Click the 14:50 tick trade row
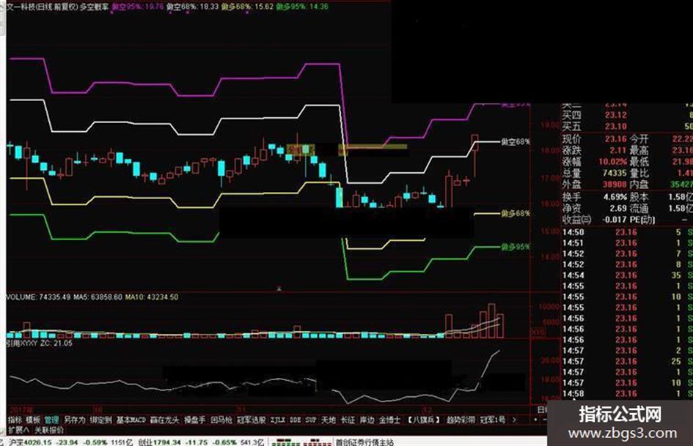 pyautogui.click(x=627, y=232)
